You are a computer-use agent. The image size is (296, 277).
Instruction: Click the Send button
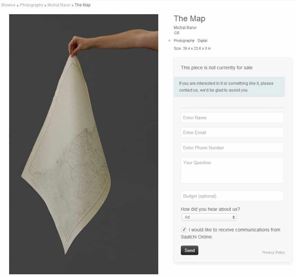click(190, 250)
